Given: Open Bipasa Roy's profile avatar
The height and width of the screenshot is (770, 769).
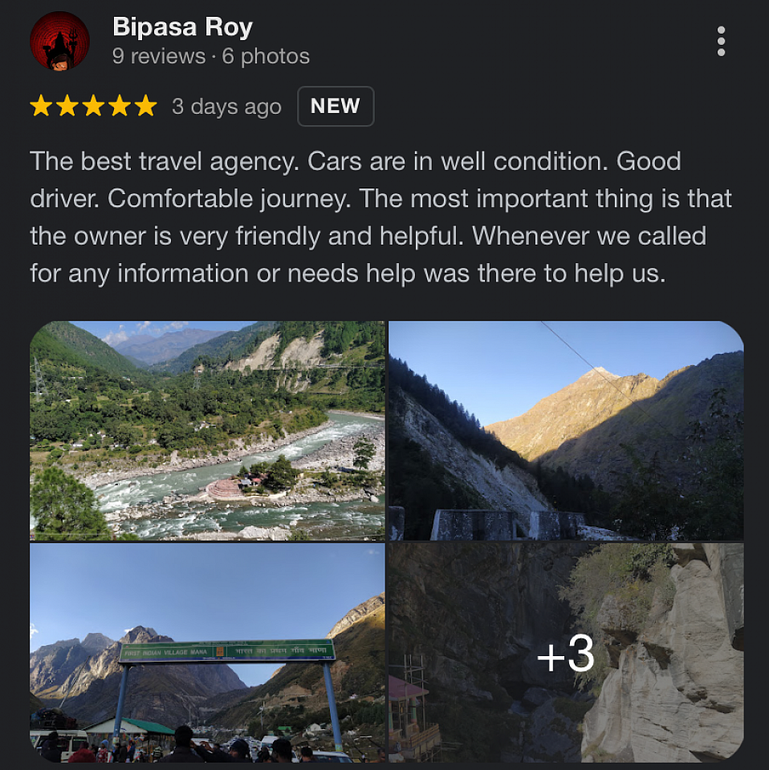Looking at the screenshot, I should pyautogui.click(x=59, y=41).
